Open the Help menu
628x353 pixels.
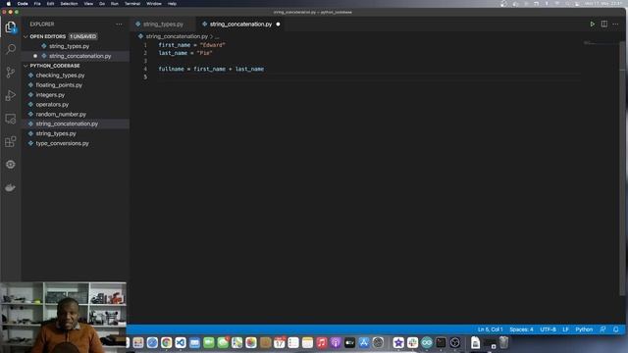pyautogui.click(x=173, y=4)
